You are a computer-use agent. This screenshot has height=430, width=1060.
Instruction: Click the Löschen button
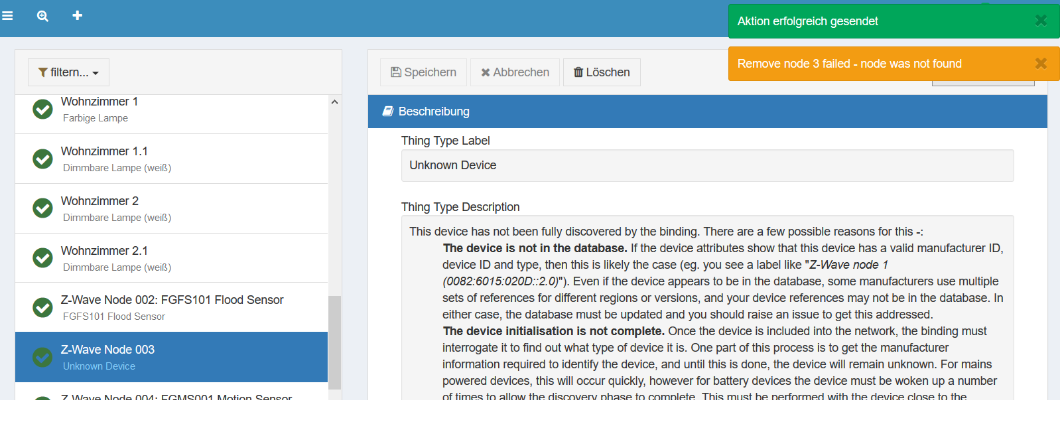point(602,72)
